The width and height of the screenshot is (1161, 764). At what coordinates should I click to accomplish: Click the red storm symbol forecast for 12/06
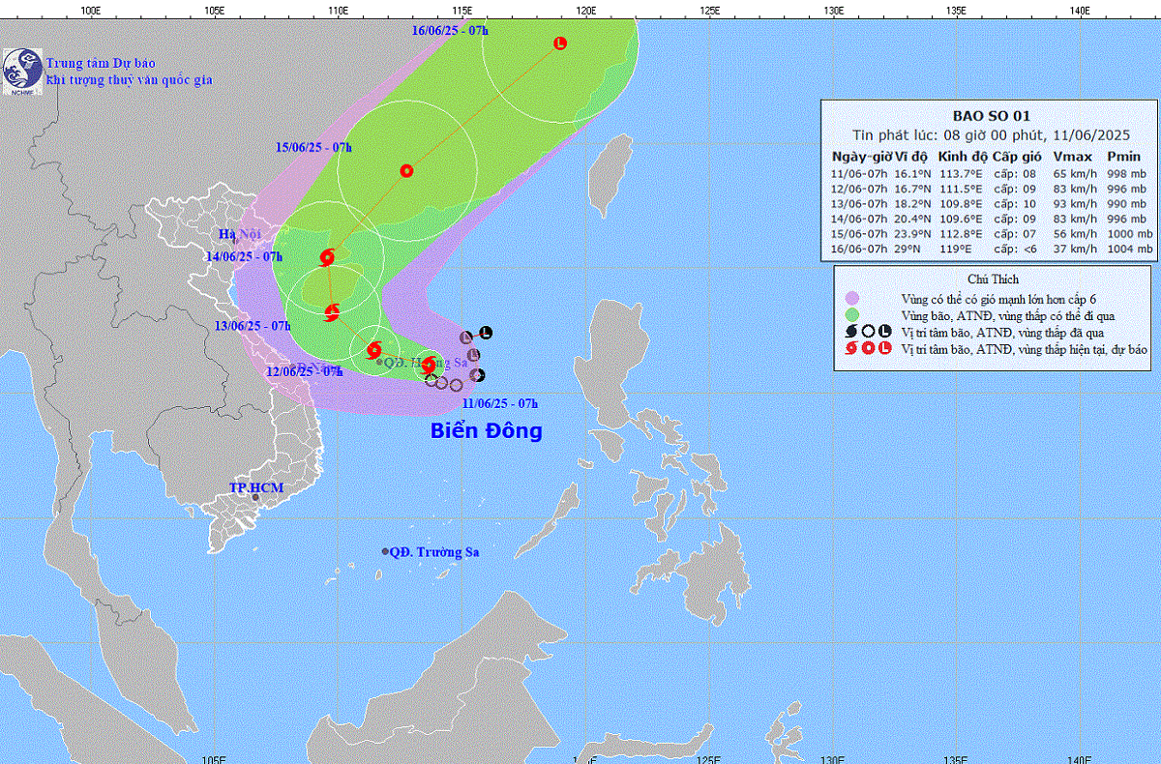point(374,350)
